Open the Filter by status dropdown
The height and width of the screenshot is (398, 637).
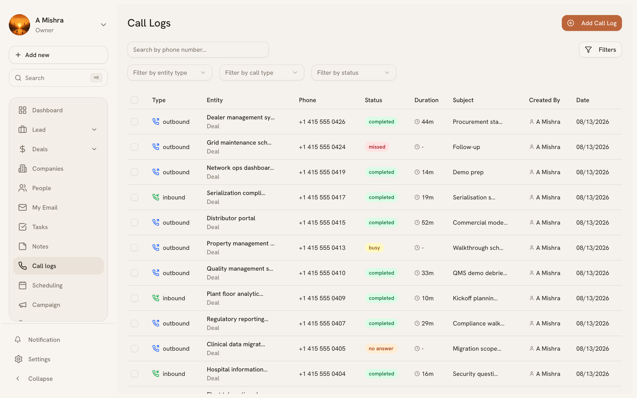[x=354, y=73]
